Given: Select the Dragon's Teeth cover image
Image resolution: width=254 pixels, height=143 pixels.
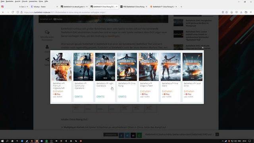Looking at the screenshot, I should tap(149, 67).
